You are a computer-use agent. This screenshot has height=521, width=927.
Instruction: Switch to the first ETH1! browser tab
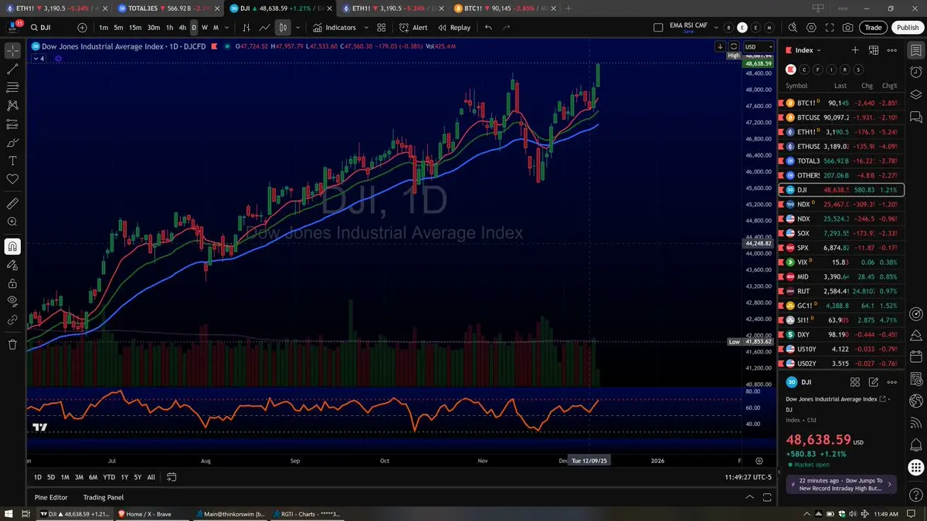pyautogui.click(x=54, y=8)
